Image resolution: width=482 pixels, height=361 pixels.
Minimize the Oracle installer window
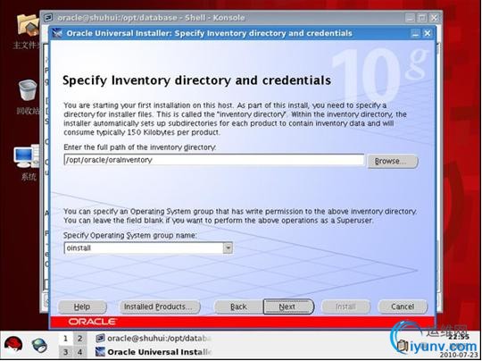click(x=415, y=33)
